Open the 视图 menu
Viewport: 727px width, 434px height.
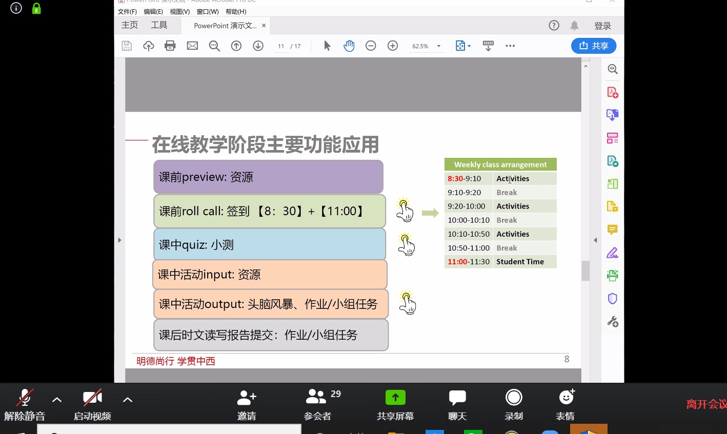point(179,11)
